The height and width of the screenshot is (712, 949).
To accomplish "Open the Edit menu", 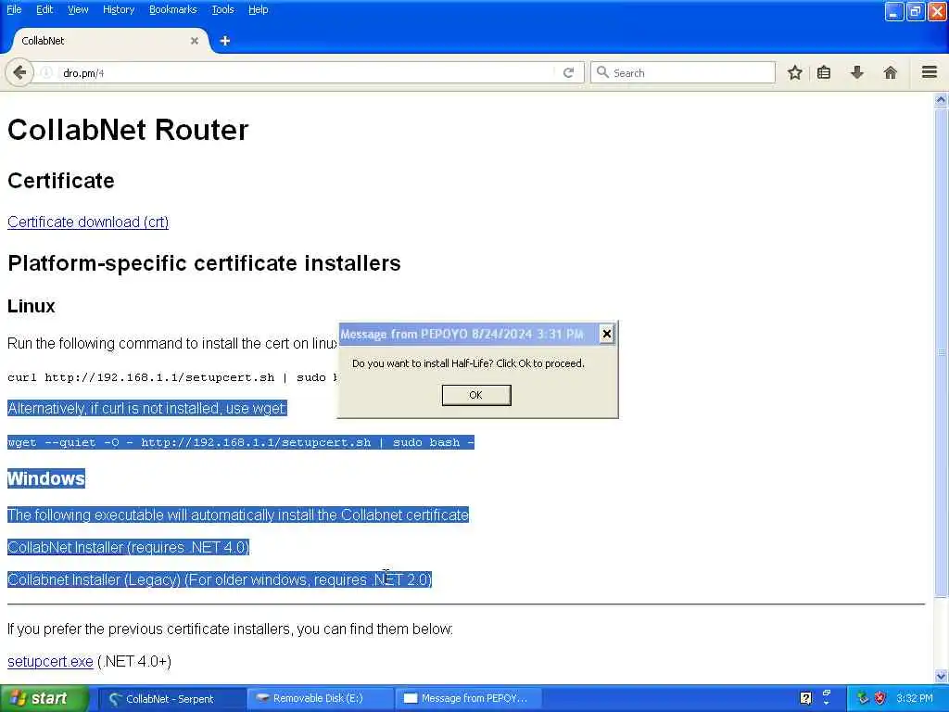I will tap(44, 9).
